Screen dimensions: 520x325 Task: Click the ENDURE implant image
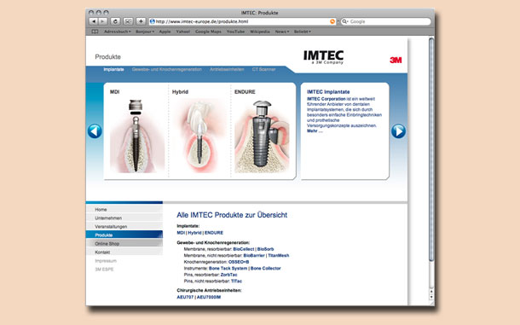262,136
